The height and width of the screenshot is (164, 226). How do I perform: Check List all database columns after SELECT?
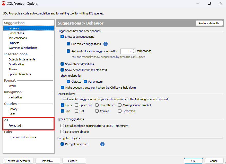(x=62, y=126)
